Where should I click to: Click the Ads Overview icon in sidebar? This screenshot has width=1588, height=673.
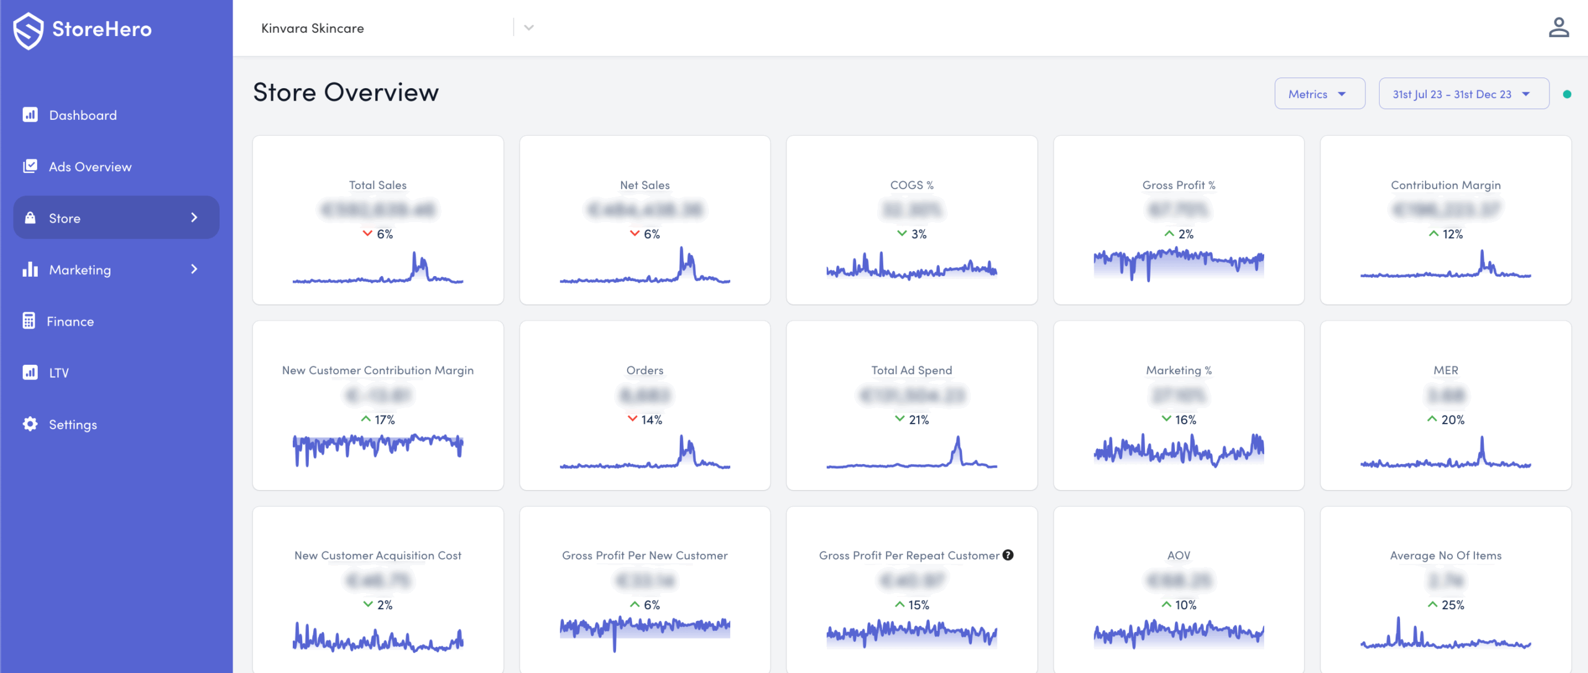click(x=30, y=166)
